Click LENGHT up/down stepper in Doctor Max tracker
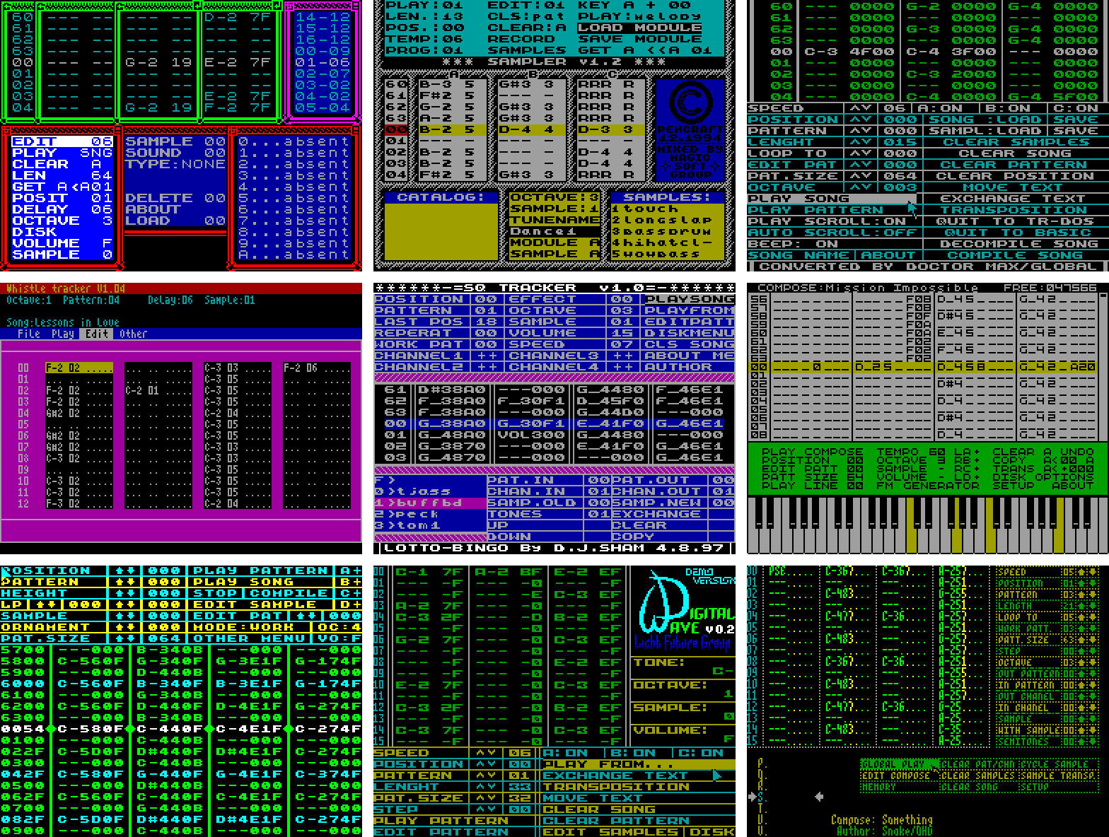 [x=860, y=142]
